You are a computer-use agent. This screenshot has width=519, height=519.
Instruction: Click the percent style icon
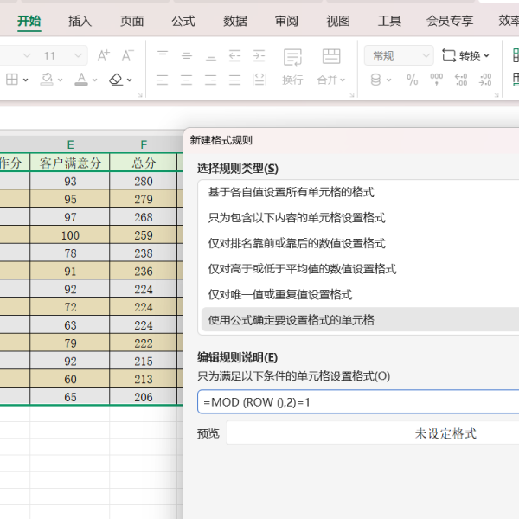(x=413, y=80)
